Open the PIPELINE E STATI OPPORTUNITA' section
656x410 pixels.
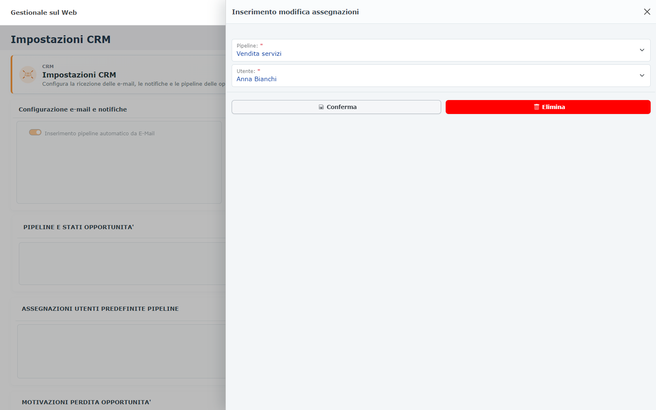pyautogui.click(x=79, y=227)
